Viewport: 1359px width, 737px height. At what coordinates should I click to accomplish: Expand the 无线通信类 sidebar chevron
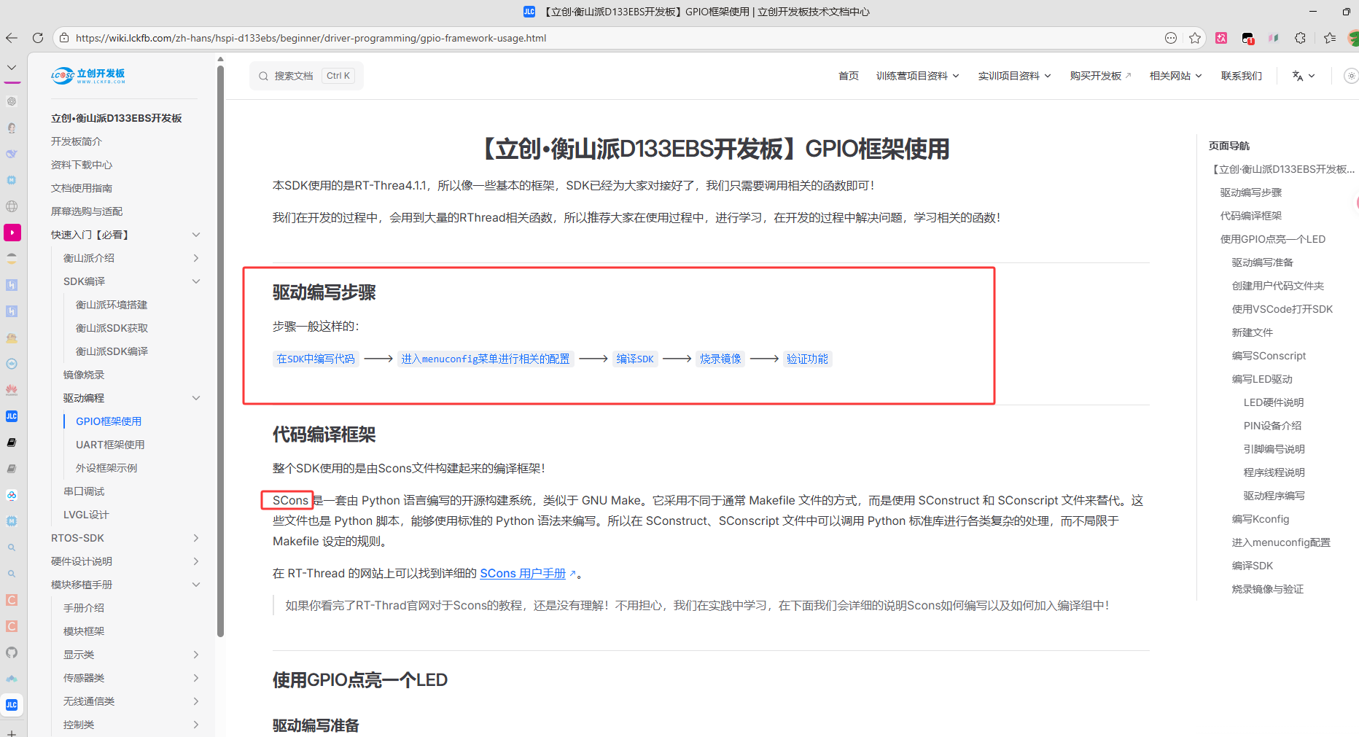point(195,701)
